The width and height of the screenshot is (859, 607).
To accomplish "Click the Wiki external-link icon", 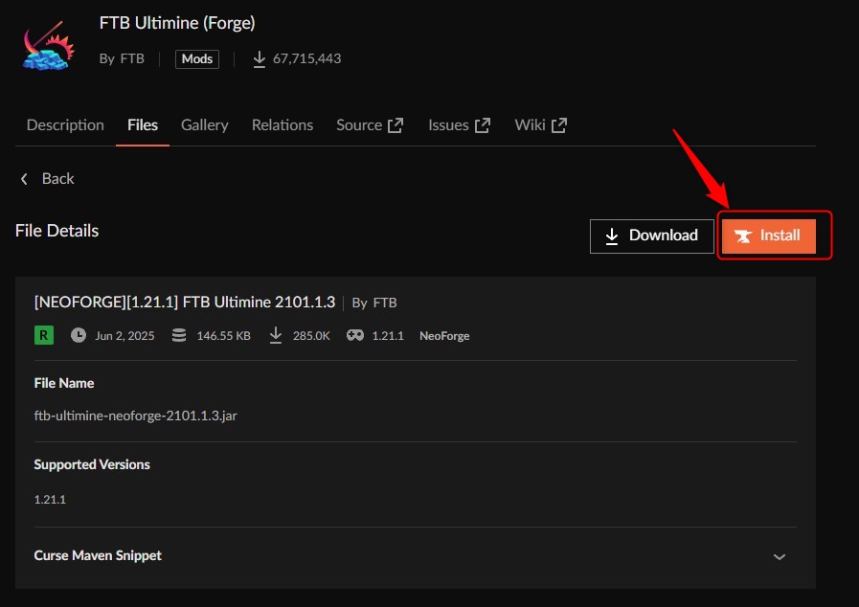I will pos(559,125).
